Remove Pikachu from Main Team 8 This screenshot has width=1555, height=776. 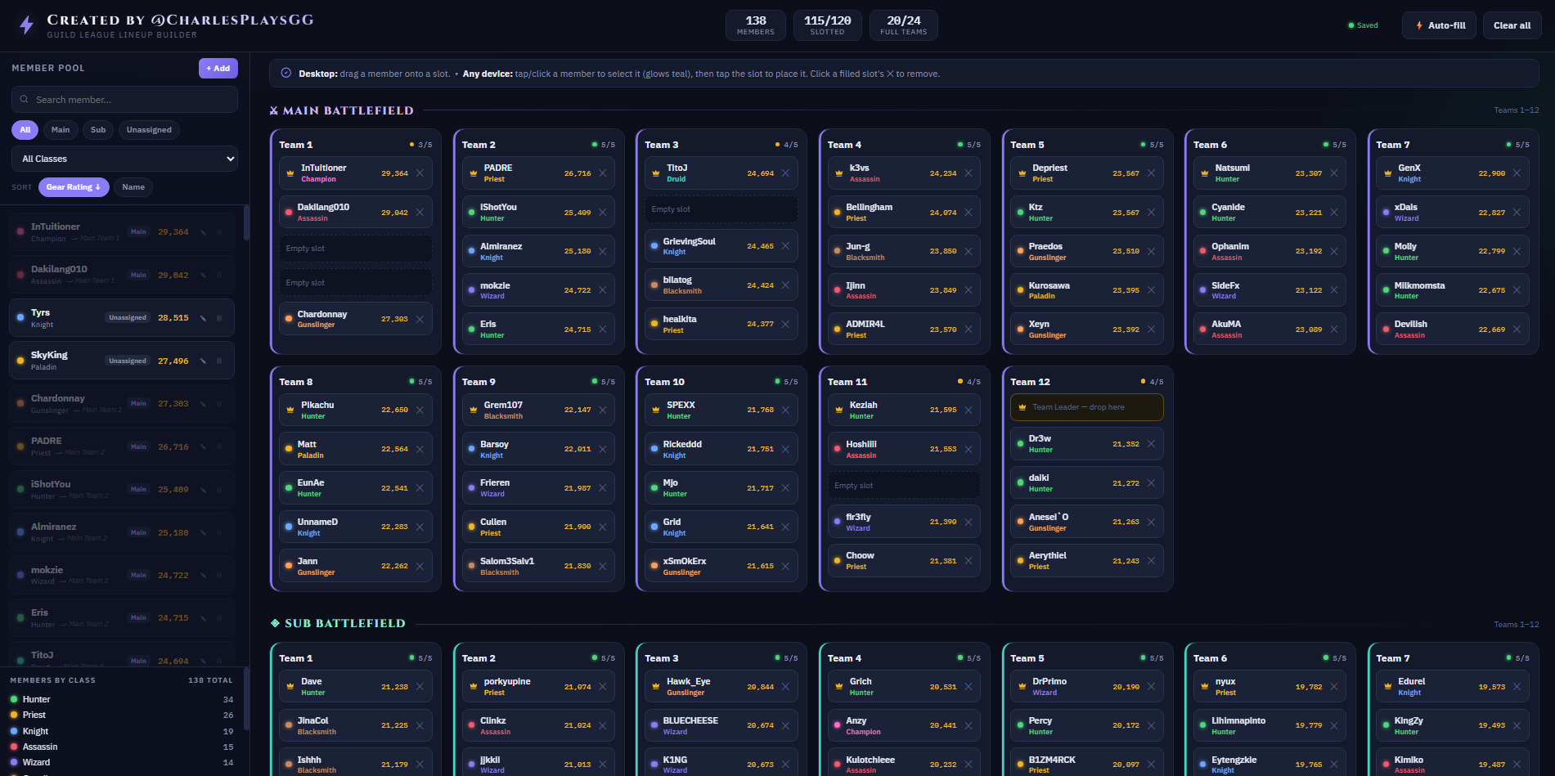[420, 410]
